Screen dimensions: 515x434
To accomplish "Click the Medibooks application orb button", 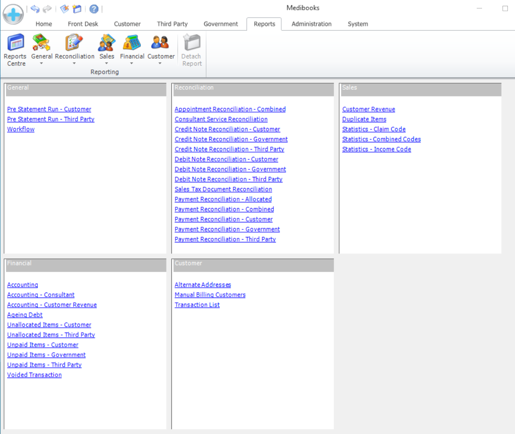I will tap(13, 14).
